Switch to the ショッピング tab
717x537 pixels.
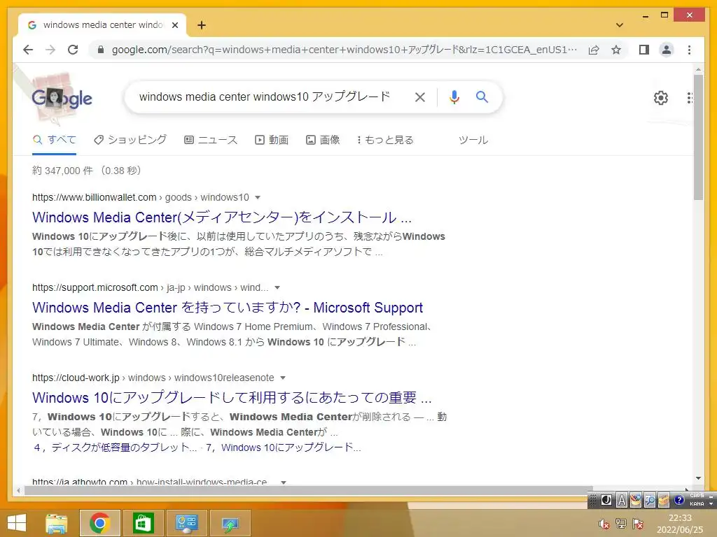click(130, 140)
